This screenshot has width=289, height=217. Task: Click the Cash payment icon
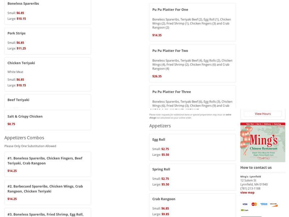pyautogui.click(x=245, y=210)
